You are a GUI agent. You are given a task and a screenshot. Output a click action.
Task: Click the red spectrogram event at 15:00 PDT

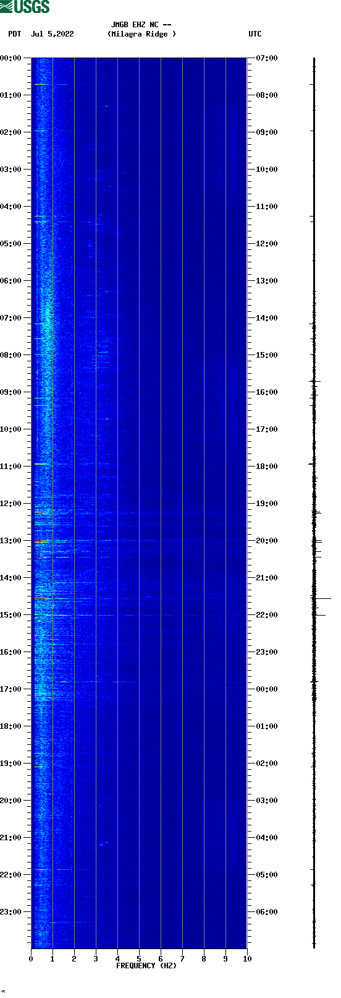(x=41, y=615)
